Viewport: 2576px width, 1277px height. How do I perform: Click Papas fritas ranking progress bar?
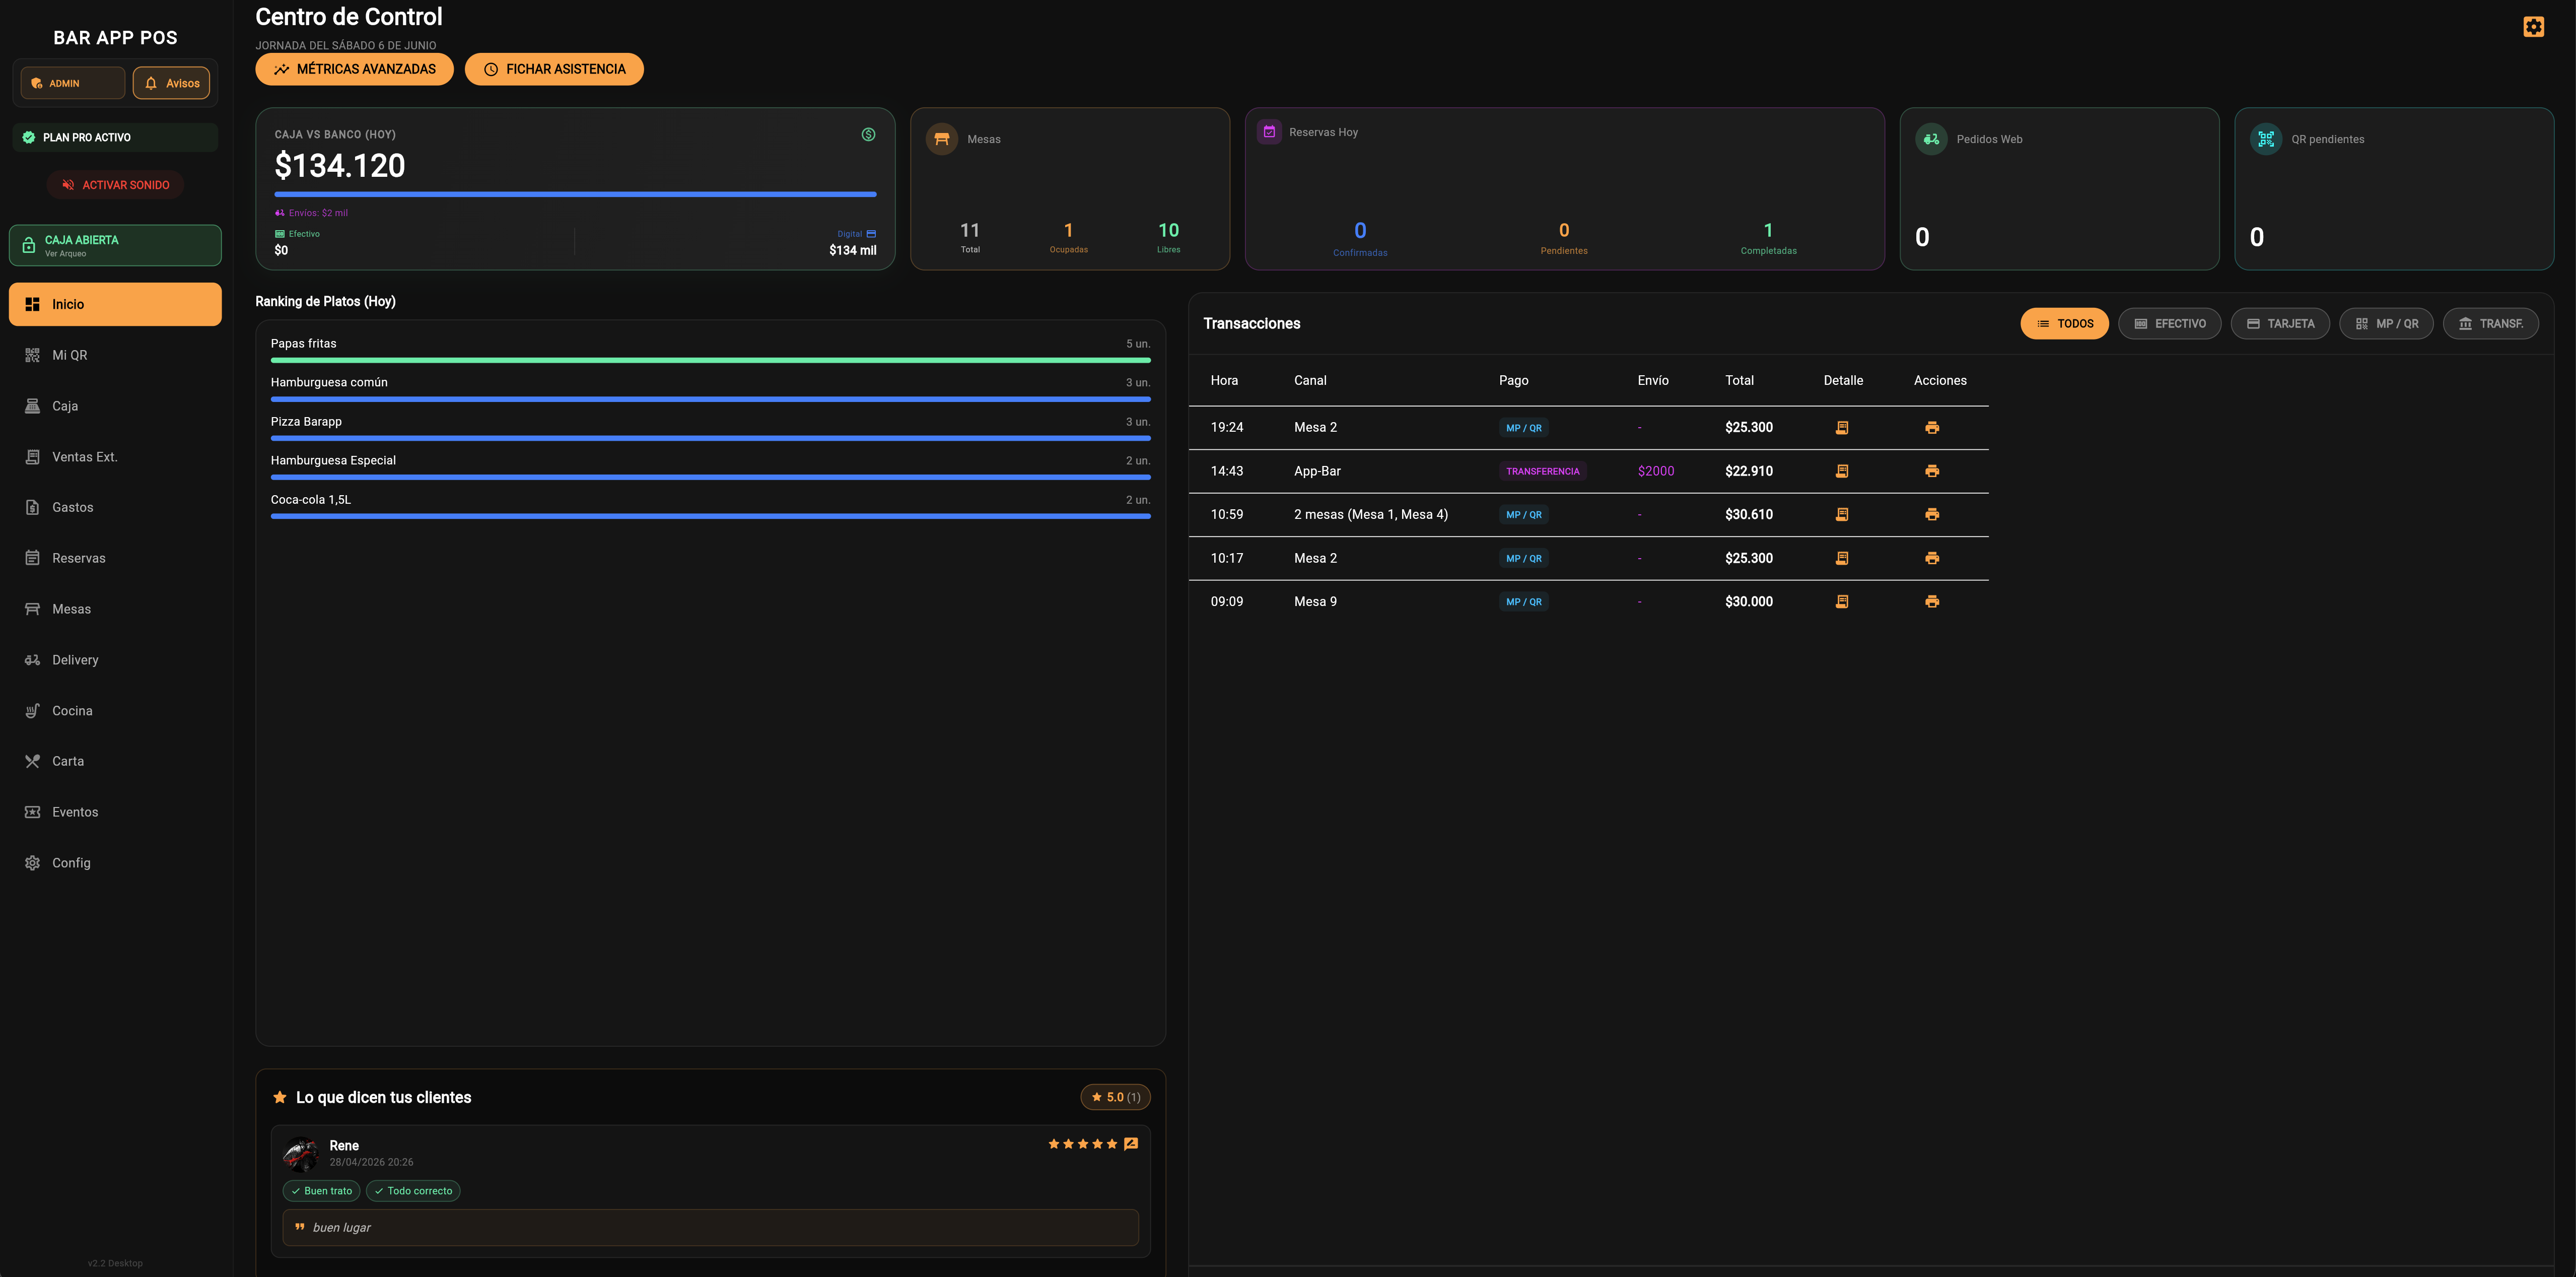pos(710,360)
